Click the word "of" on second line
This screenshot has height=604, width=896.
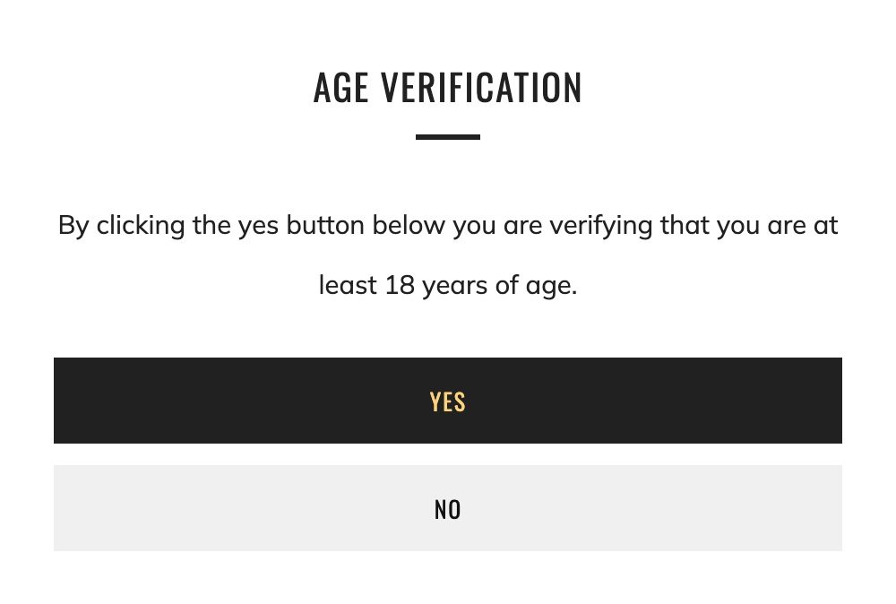click(x=506, y=285)
